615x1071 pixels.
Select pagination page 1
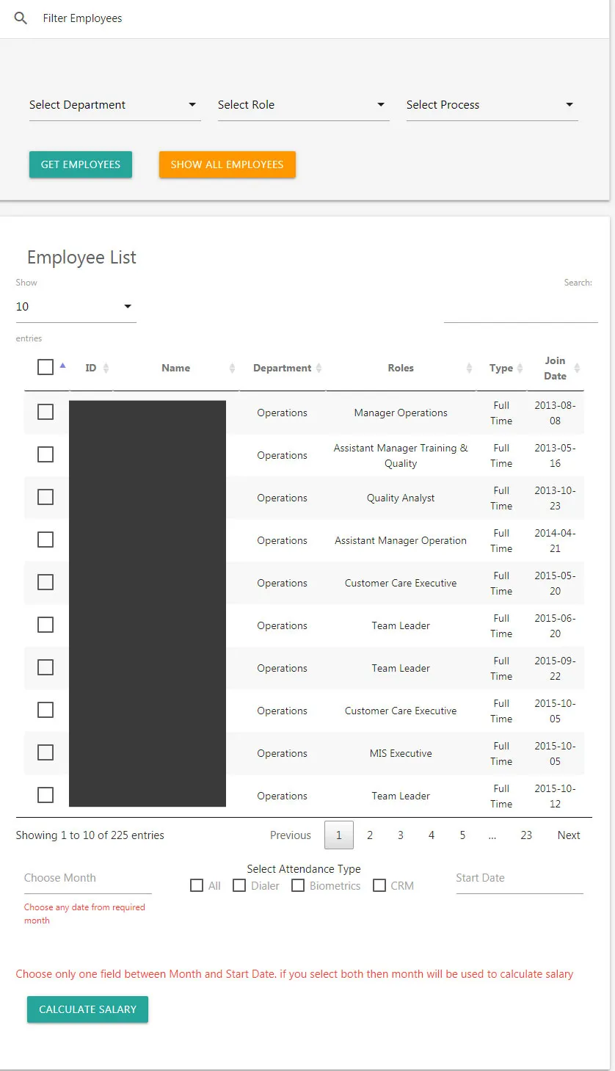click(x=339, y=835)
